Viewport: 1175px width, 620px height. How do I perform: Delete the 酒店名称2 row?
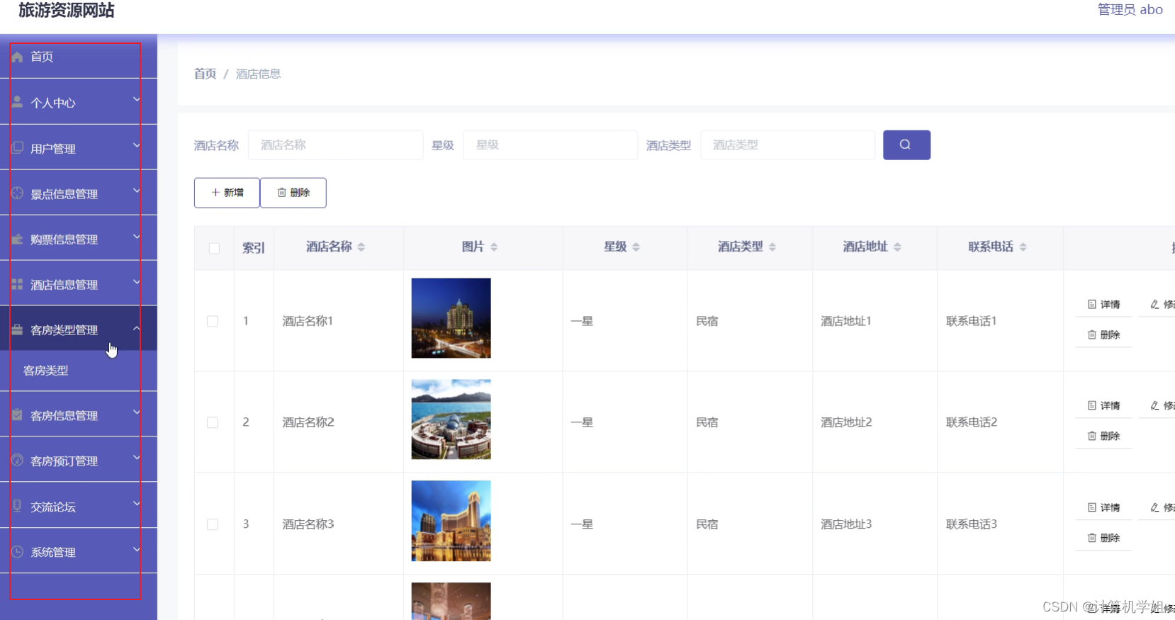1103,436
